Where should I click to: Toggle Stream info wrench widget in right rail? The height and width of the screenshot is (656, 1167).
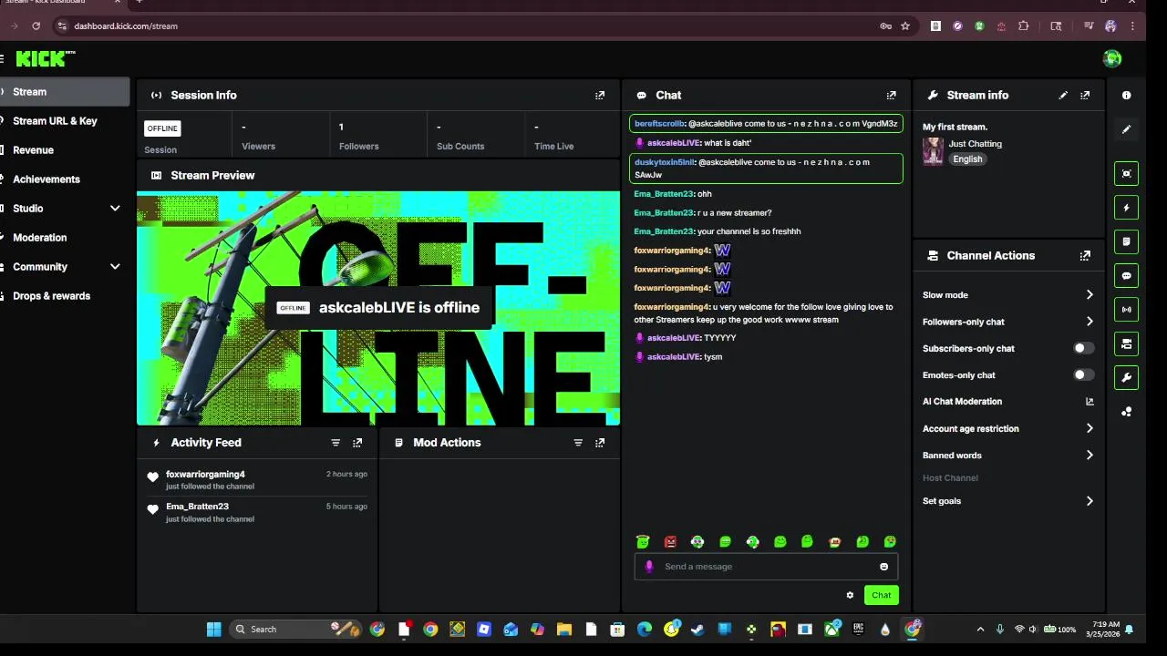[x=1127, y=377]
